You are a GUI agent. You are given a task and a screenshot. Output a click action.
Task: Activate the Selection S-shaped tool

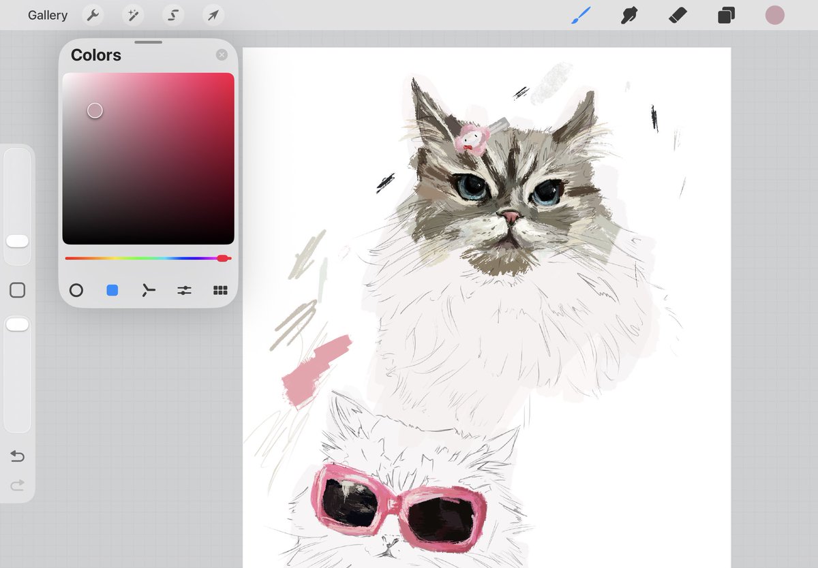[173, 15]
